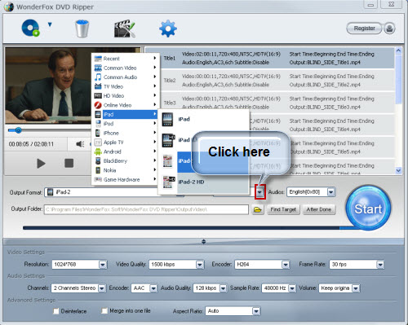This screenshot has height=325, width=408.
Task: Open the Common Audio category
Action: (x=125, y=77)
